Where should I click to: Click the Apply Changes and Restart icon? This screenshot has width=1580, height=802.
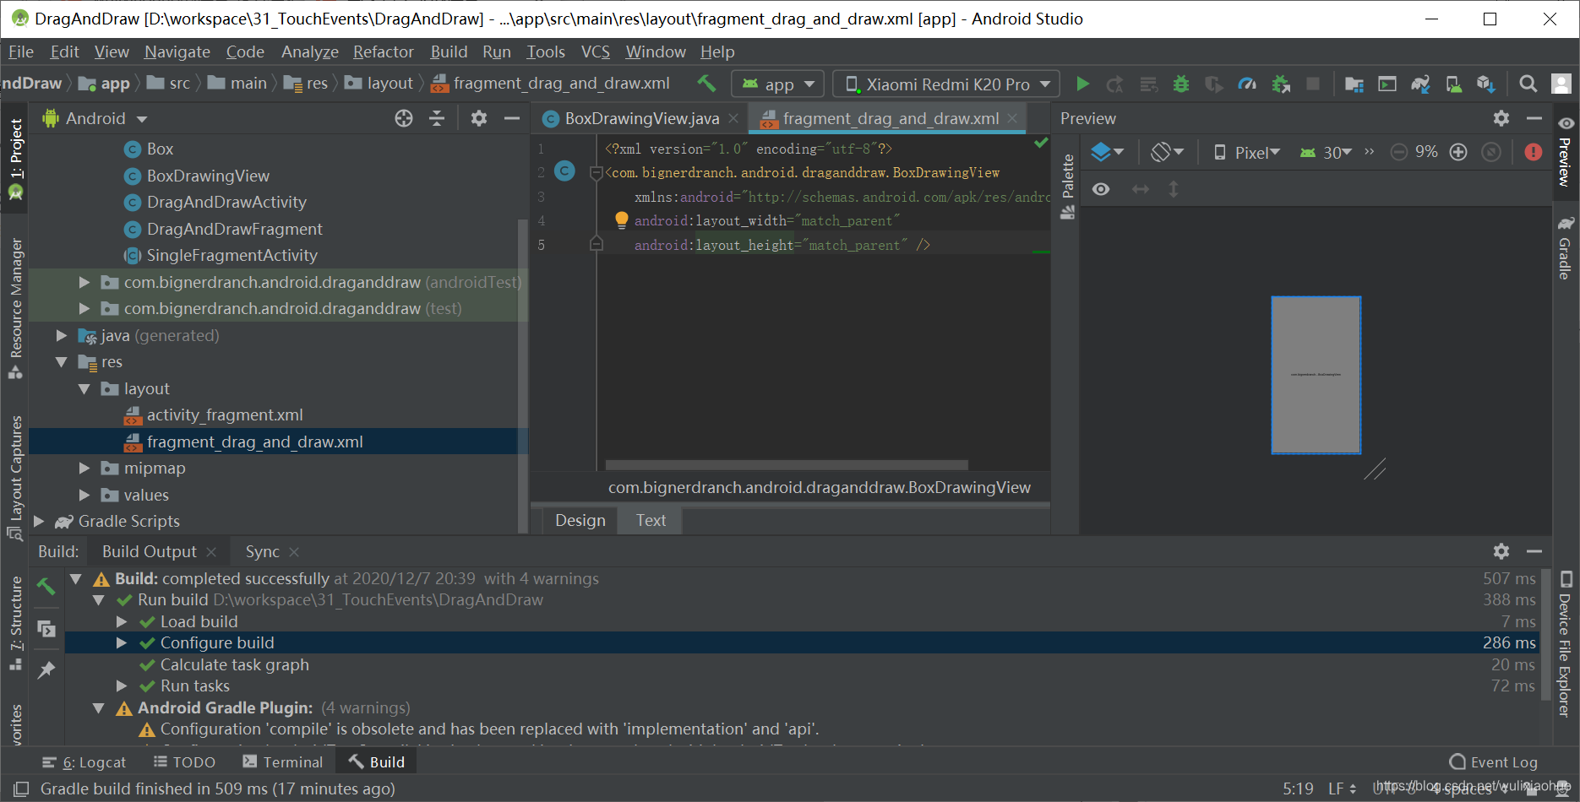[1115, 84]
